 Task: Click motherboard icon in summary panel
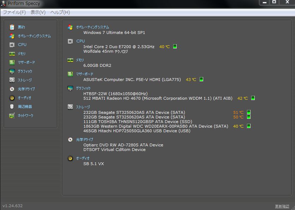70,74
